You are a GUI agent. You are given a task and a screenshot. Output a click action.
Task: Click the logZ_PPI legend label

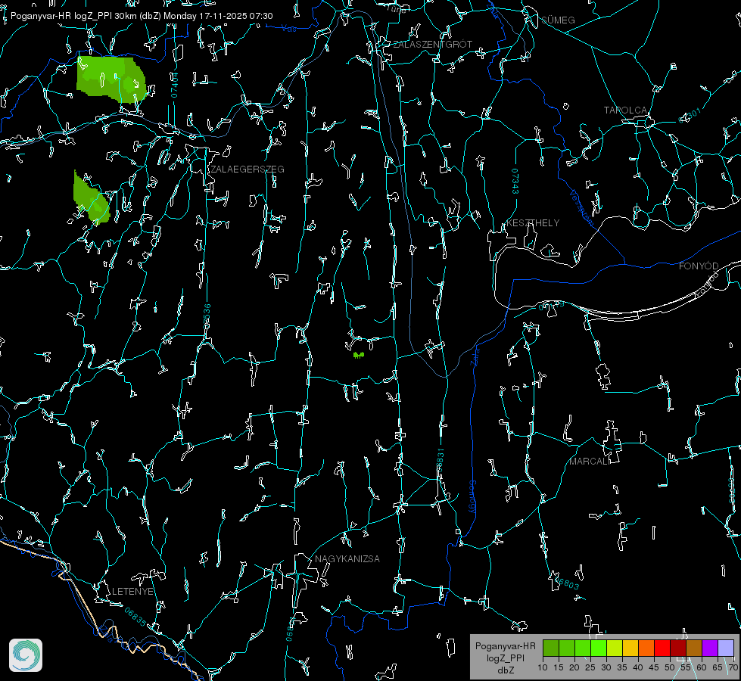[505, 658]
